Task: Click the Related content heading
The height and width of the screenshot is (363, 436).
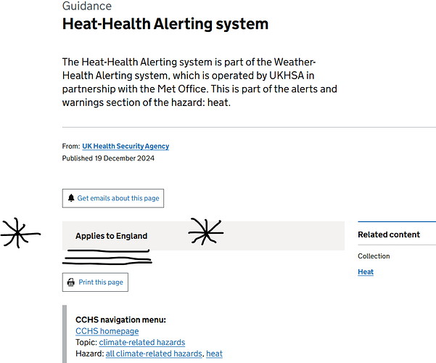Action: [389, 234]
